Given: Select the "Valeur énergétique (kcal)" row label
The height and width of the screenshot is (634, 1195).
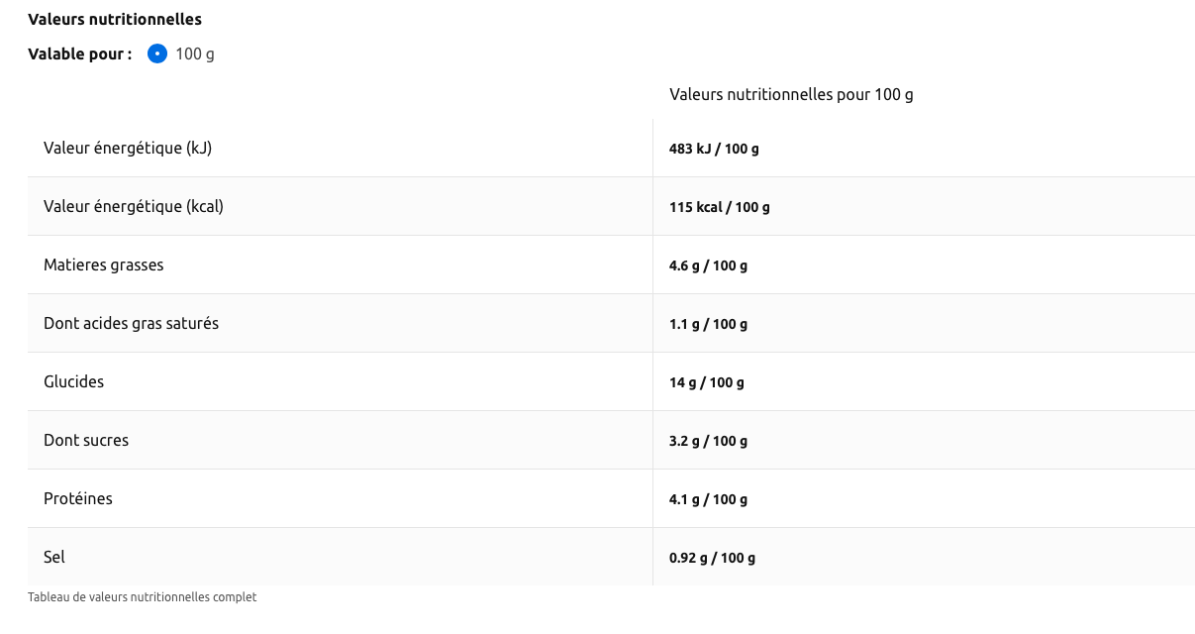Looking at the screenshot, I should pyautogui.click(x=134, y=206).
